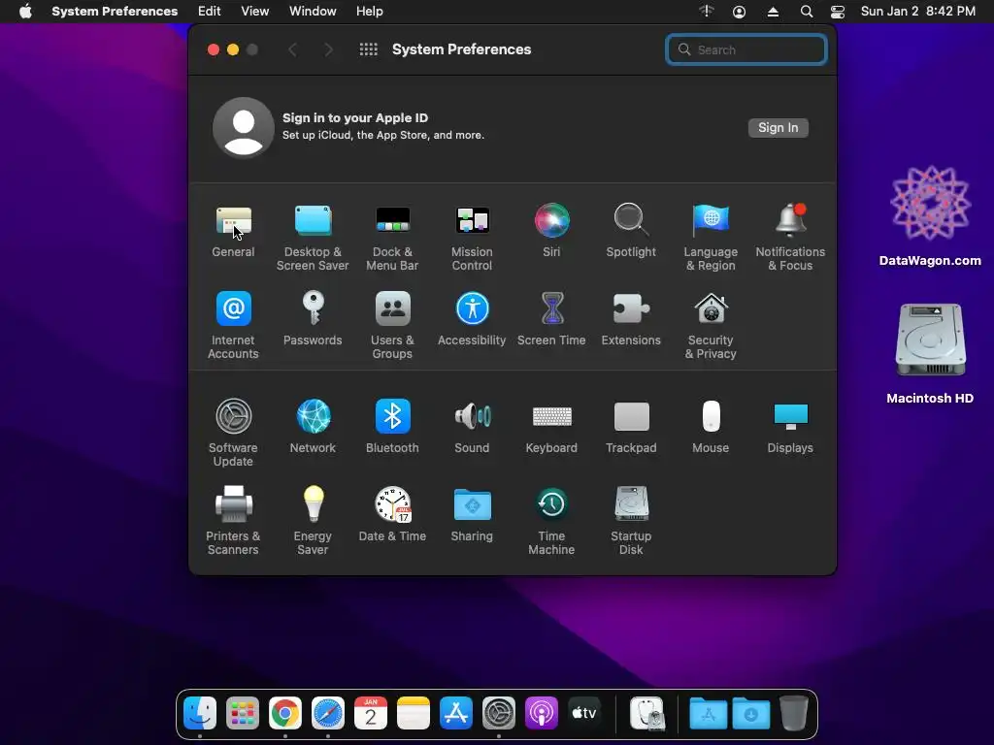Viewport: 994px width, 745px height.
Task: Click the eject icon in menu bar
Action: (x=773, y=12)
